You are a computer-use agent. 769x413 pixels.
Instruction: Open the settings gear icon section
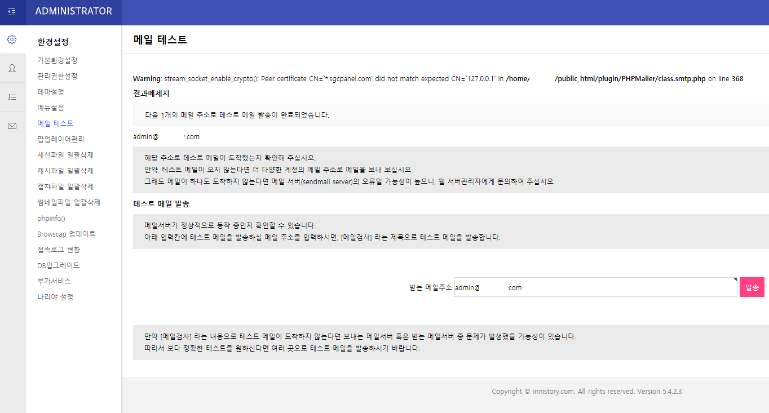(12, 39)
